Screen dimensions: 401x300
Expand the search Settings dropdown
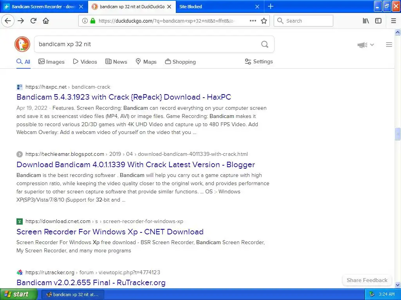pyautogui.click(x=259, y=61)
